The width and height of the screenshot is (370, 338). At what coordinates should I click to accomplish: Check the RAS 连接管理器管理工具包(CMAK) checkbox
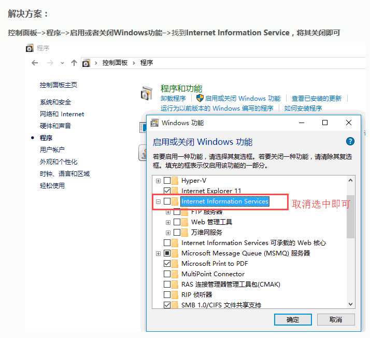coord(167,285)
